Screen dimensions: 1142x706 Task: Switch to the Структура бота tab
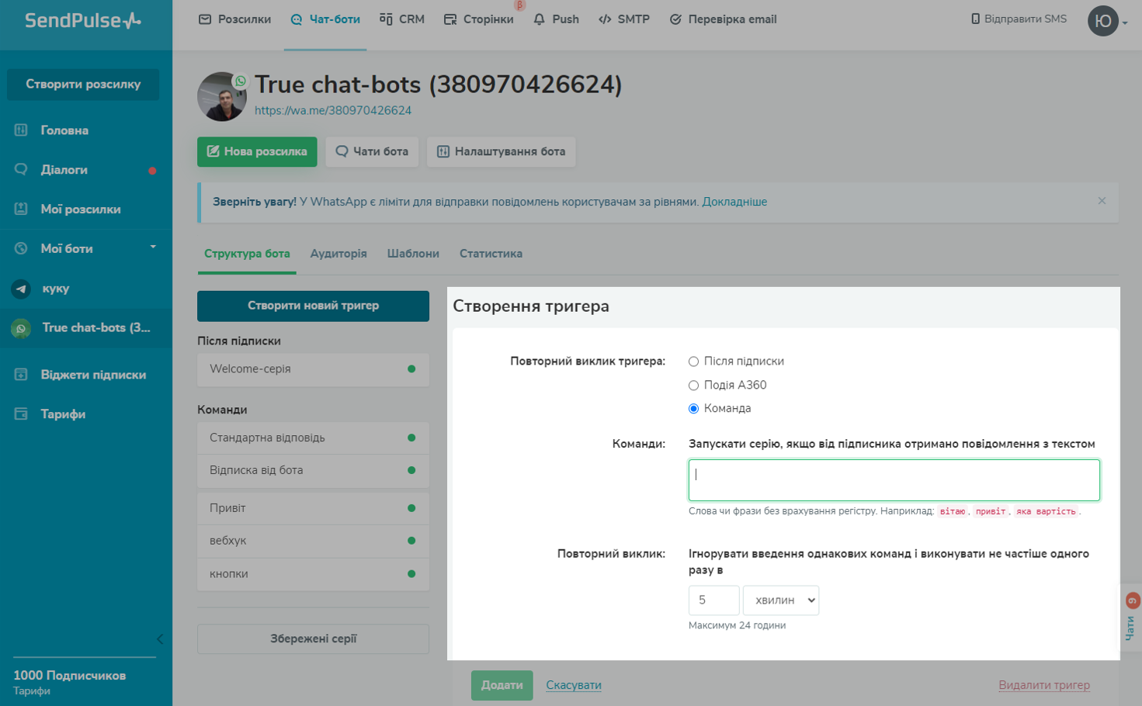[247, 254]
